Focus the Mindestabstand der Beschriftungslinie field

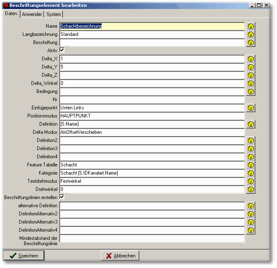pyautogui.click(x=152, y=238)
